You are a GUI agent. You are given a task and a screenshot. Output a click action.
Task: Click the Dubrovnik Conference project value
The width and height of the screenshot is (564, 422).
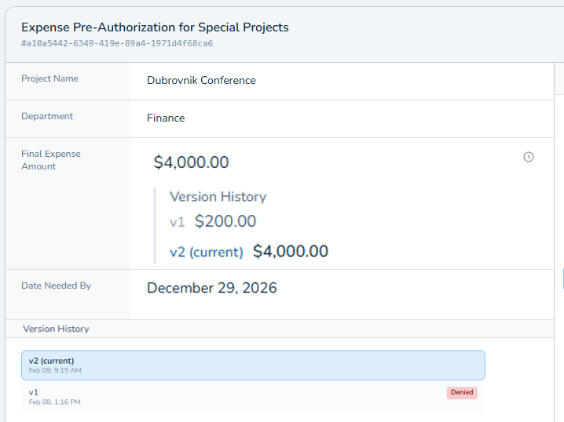pos(201,81)
